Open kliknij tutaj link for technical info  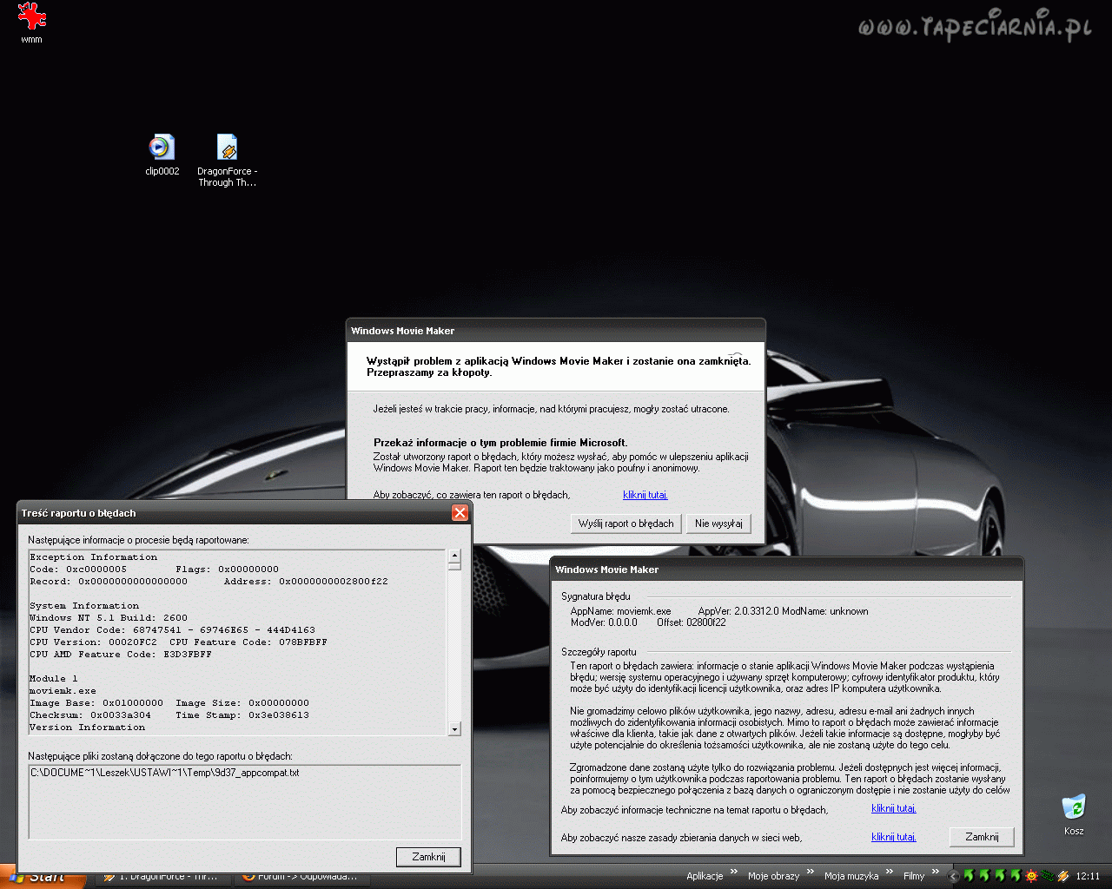pos(893,808)
